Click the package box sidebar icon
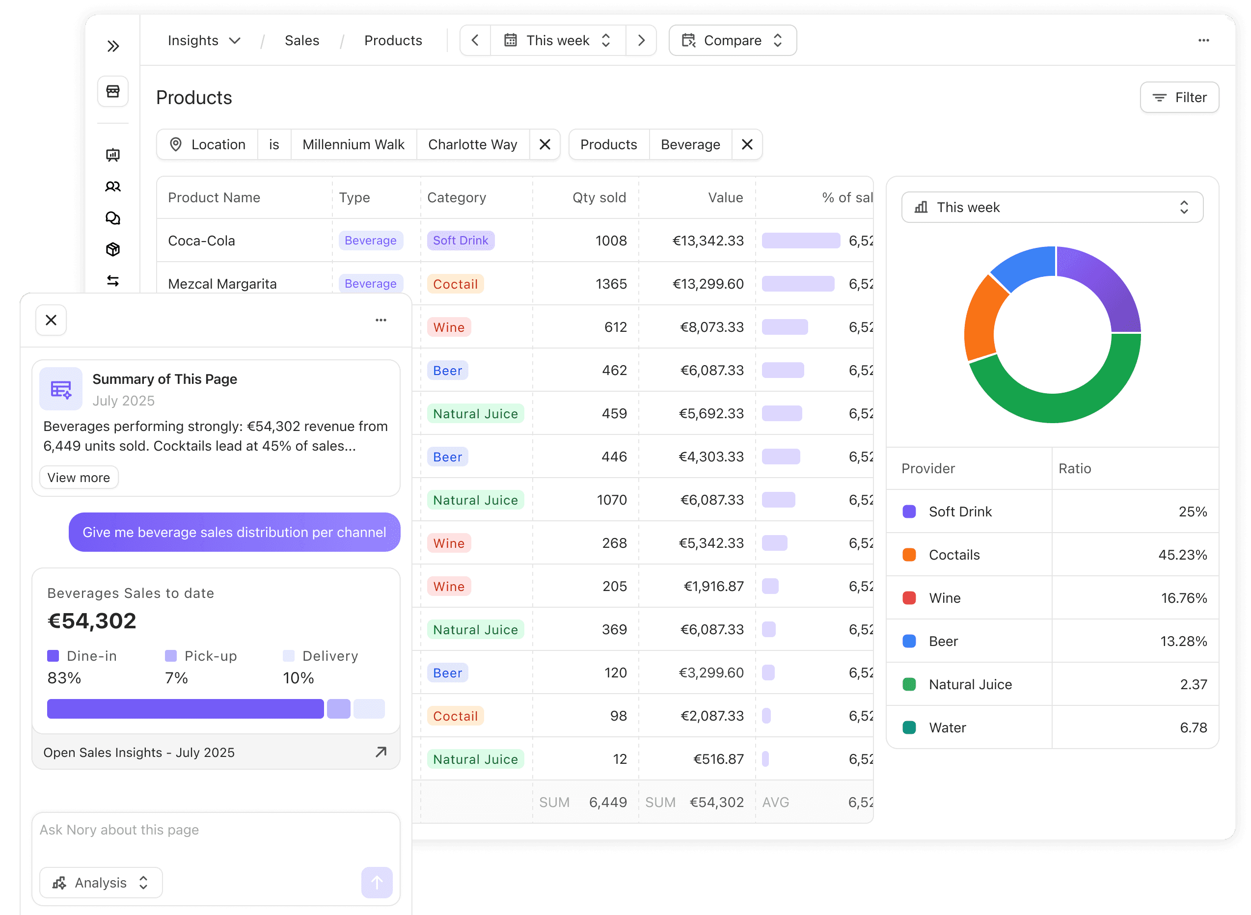Screen dimensions: 1251x915 pyautogui.click(x=113, y=250)
